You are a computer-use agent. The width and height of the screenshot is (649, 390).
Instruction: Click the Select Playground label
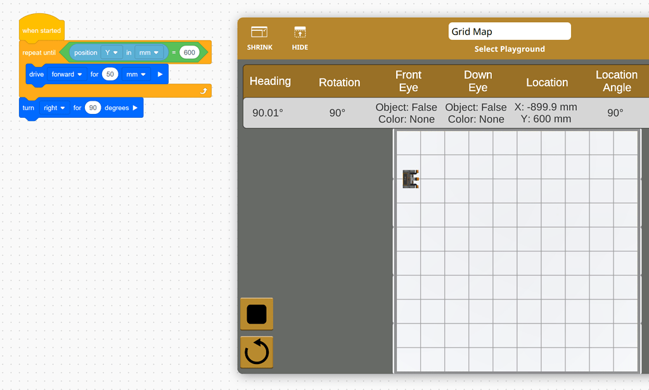(x=509, y=49)
